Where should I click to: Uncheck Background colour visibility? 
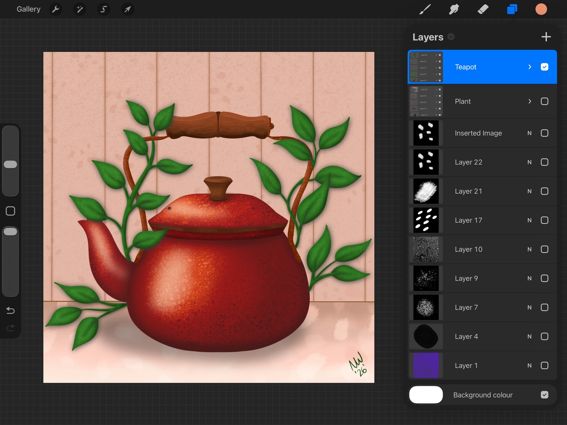click(544, 395)
